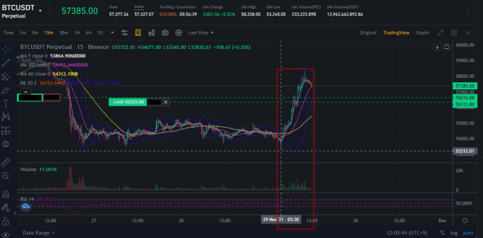Select the zoom in tool
Image resolution: width=483 pixels, height=238 pixels.
[x=5, y=176]
